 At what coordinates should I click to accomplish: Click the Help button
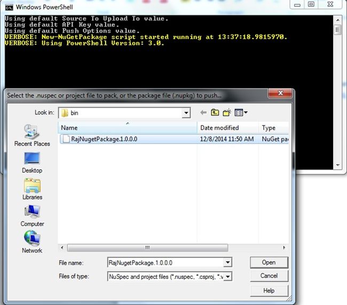click(269, 291)
